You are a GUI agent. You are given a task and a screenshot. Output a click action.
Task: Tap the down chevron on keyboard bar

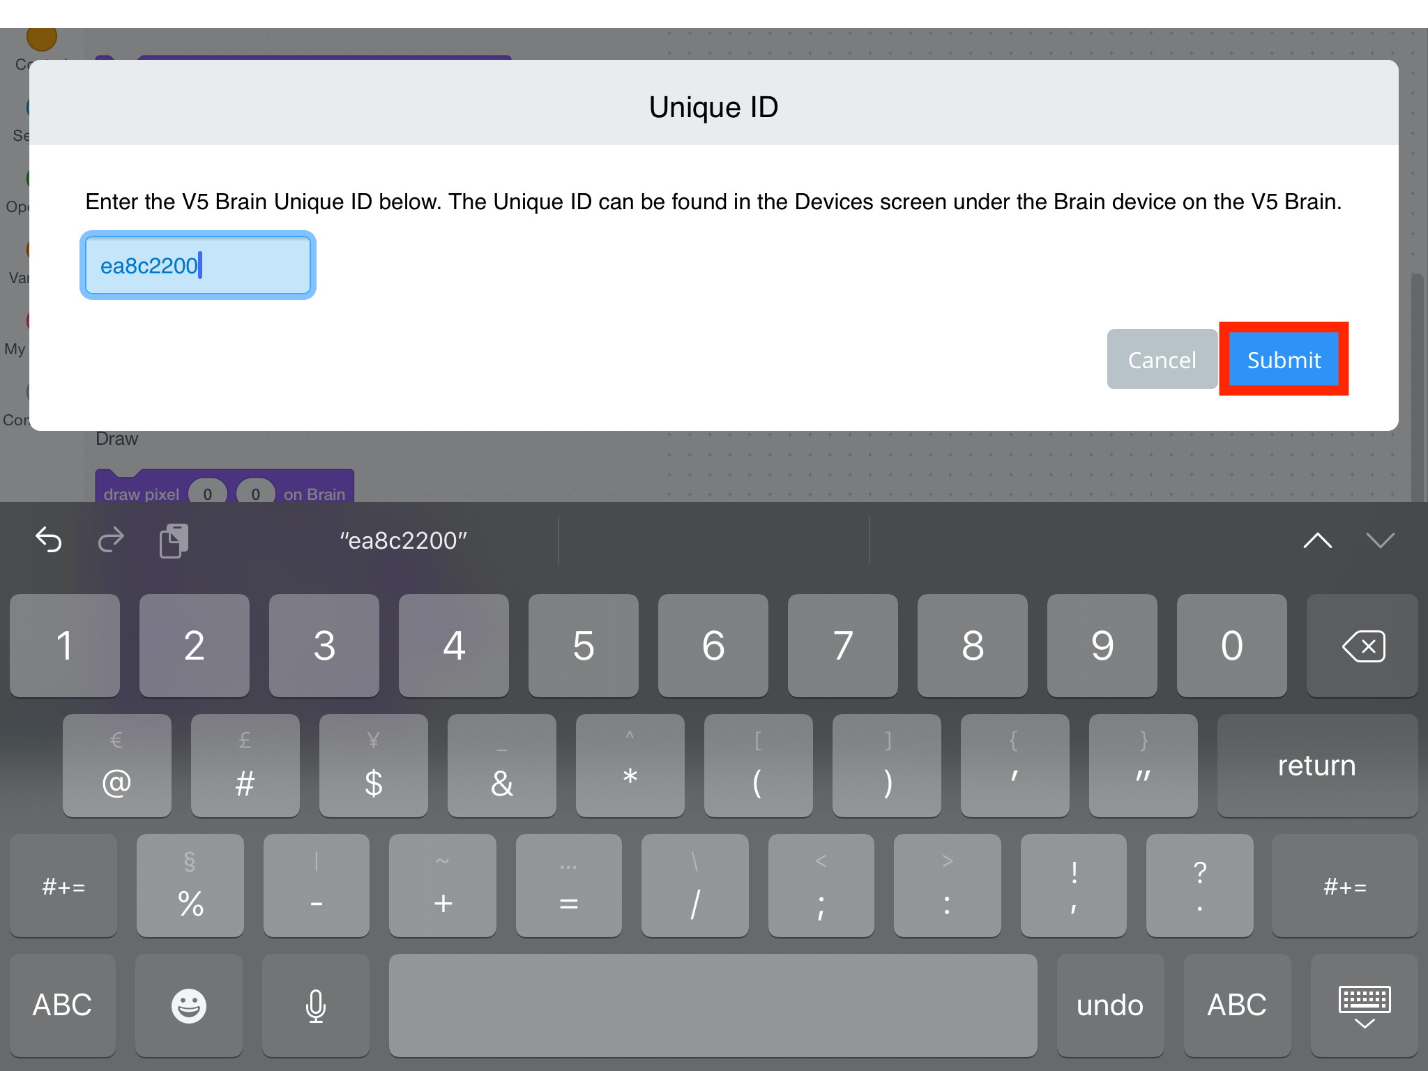click(1381, 540)
